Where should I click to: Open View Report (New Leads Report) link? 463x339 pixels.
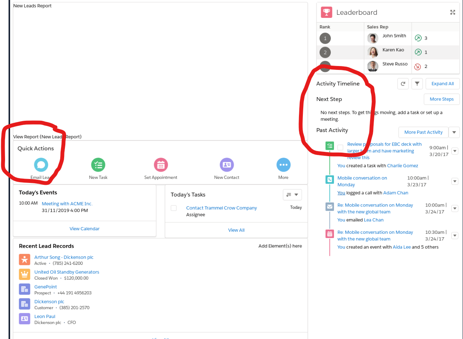pyautogui.click(x=47, y=137)
